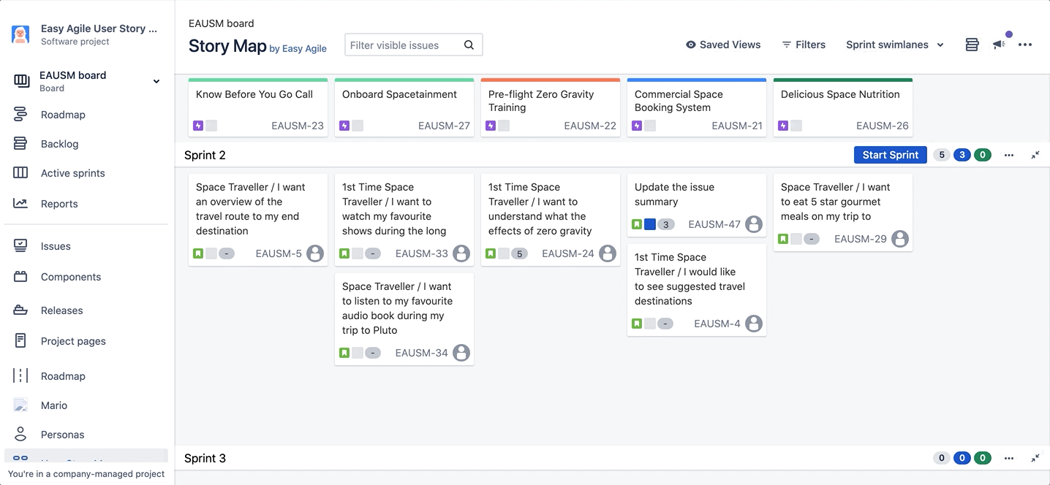Click the epic icon on EAUSM-23
1050x485 pixels.
click(198, 126)
